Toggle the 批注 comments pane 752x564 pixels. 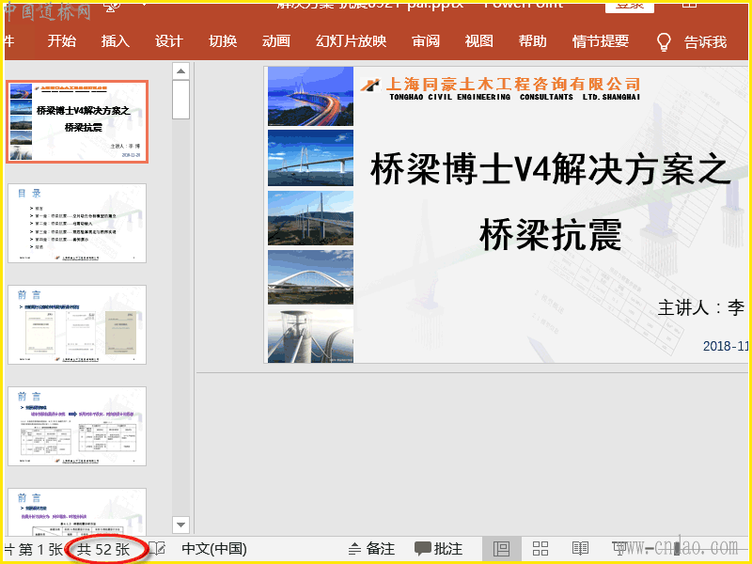click(438, 549)
